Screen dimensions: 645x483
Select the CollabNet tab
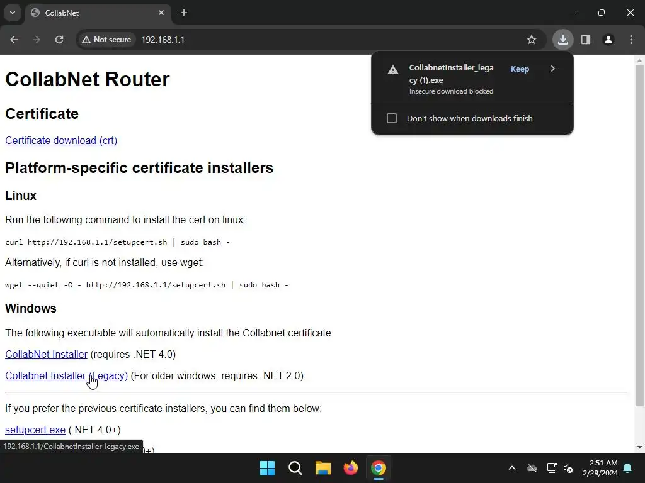point(98,13)
